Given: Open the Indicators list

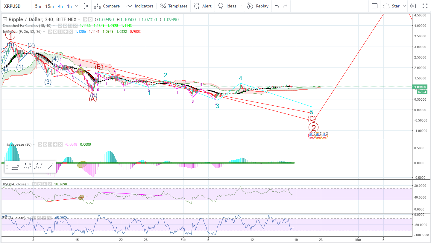Looking at the screenshot, I should tap(139, 6).
